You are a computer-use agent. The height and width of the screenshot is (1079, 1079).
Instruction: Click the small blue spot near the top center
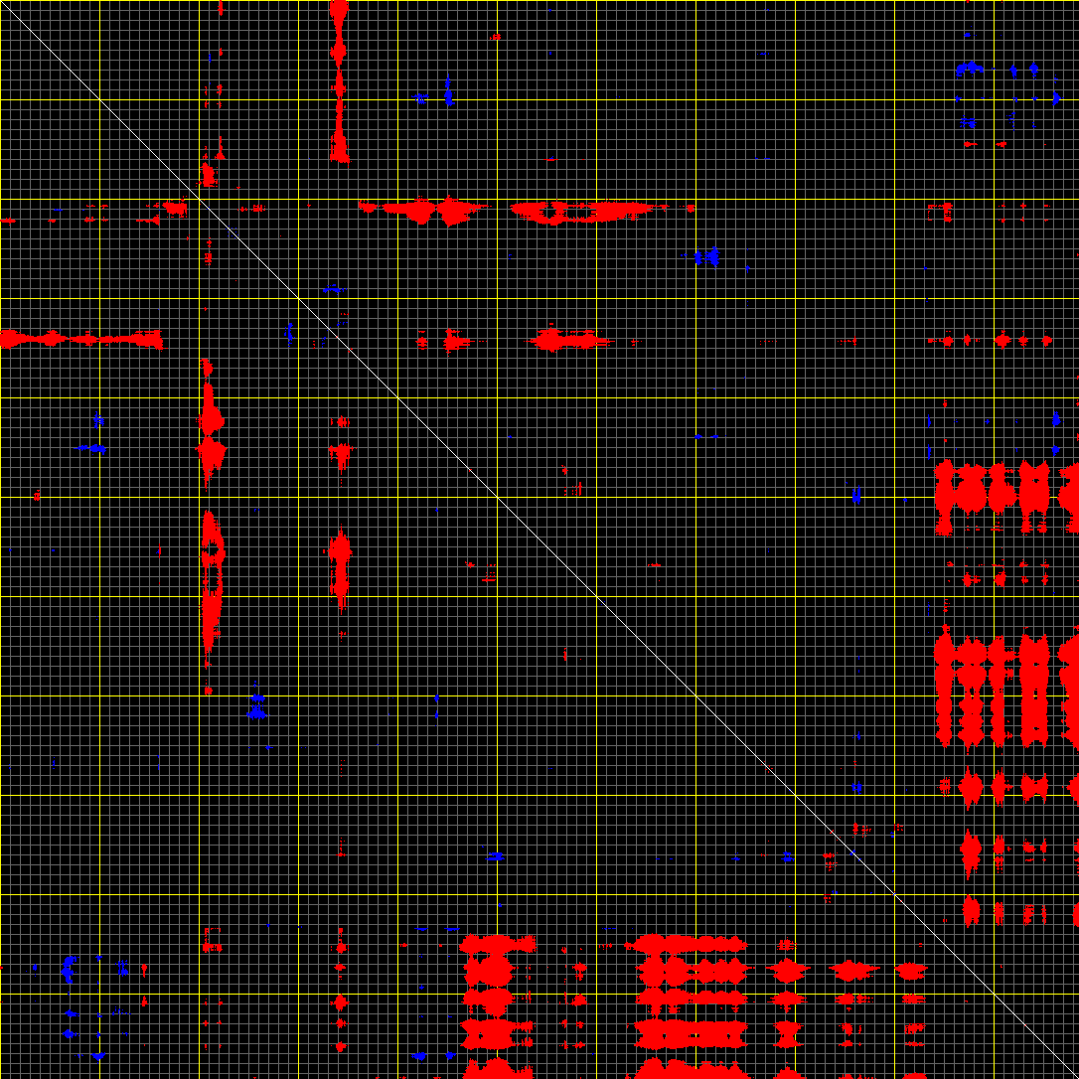click(x=448, y=96)
